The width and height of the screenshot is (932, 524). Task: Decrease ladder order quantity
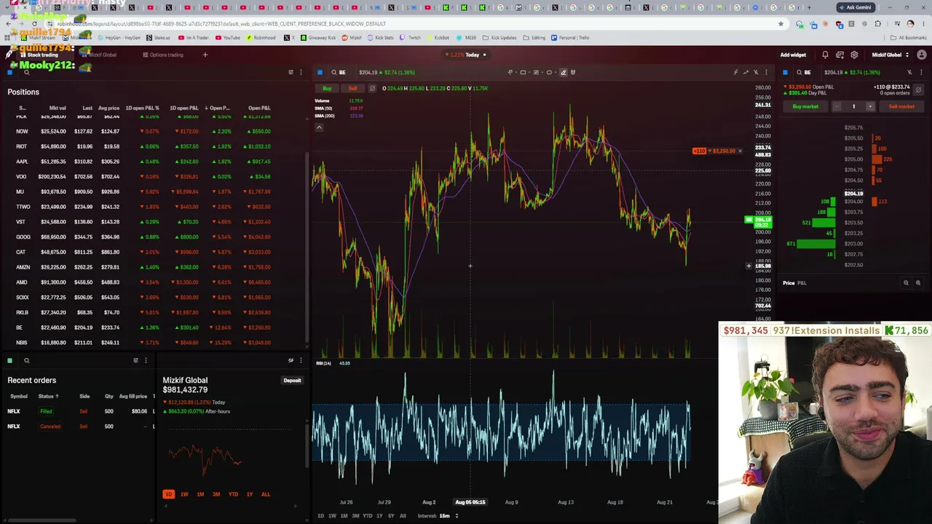tap(837, 106)
